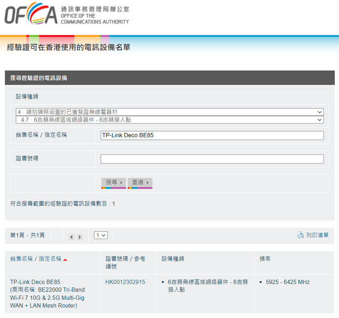Open the page number dropdown
The height and width of the screenshot is (318, 339).
click(x=101, y=235)
